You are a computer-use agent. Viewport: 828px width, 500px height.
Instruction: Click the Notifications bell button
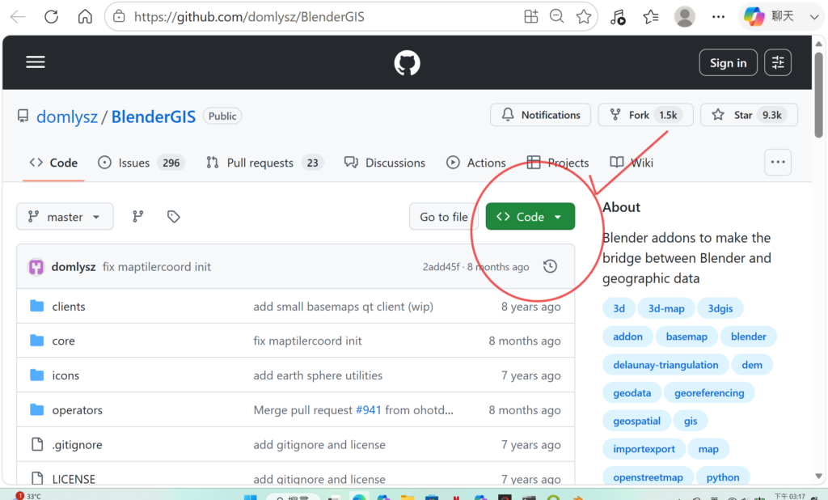pyautogui.click(x=540, y=115)
